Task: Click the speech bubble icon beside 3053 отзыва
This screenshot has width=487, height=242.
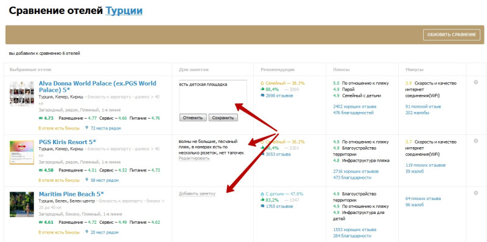Action: (x=262, y=154)
